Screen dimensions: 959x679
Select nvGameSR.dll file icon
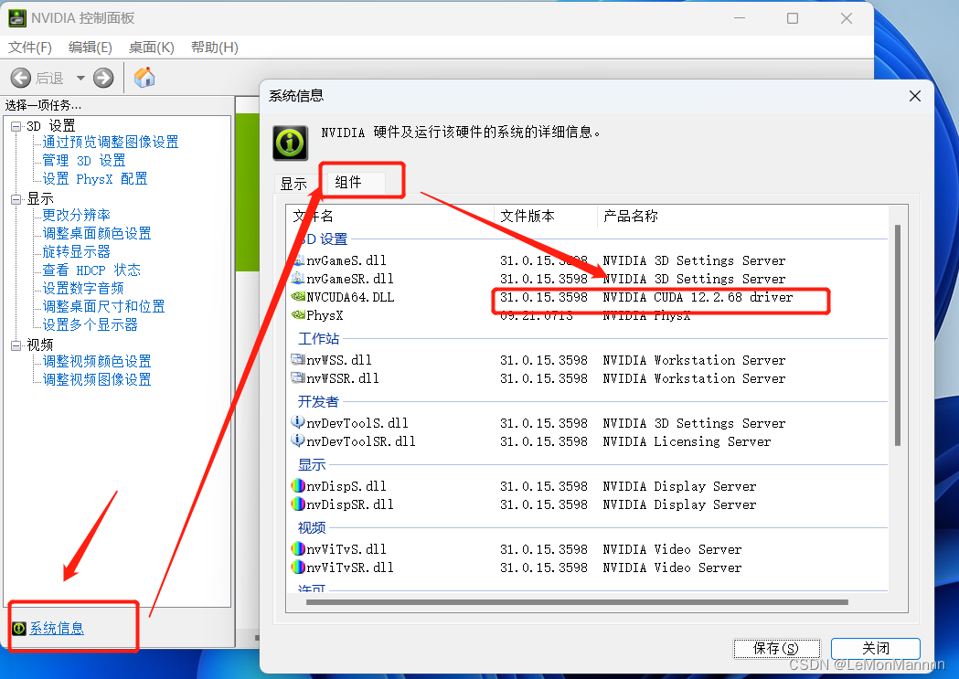coord(298,279)
